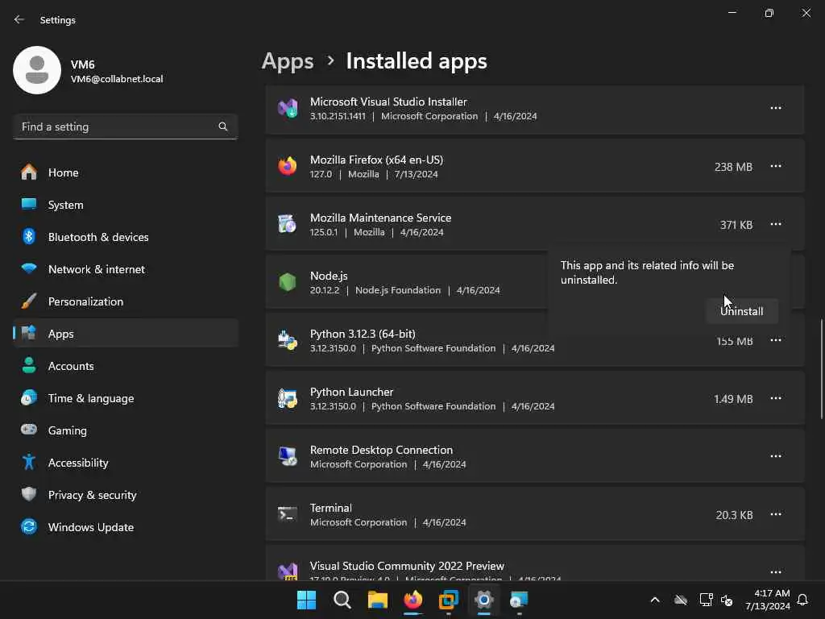Open more options for Remote Desktop Connection

[x=776, y=456]
